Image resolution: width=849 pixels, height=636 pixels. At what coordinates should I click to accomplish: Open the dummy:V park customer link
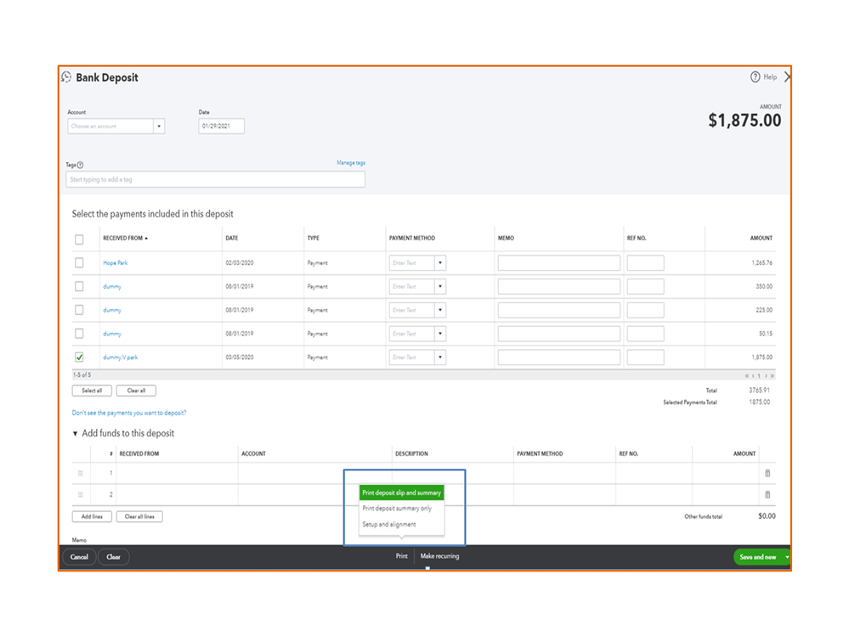click(x=120, y=357)
